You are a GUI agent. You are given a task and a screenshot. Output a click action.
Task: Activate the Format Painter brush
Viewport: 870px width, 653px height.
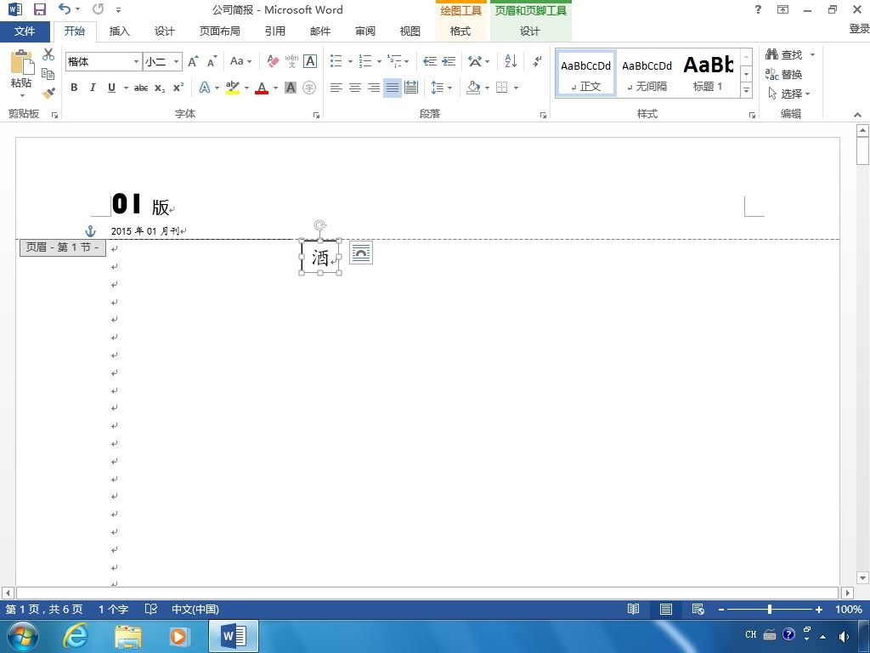pos(48,93)
